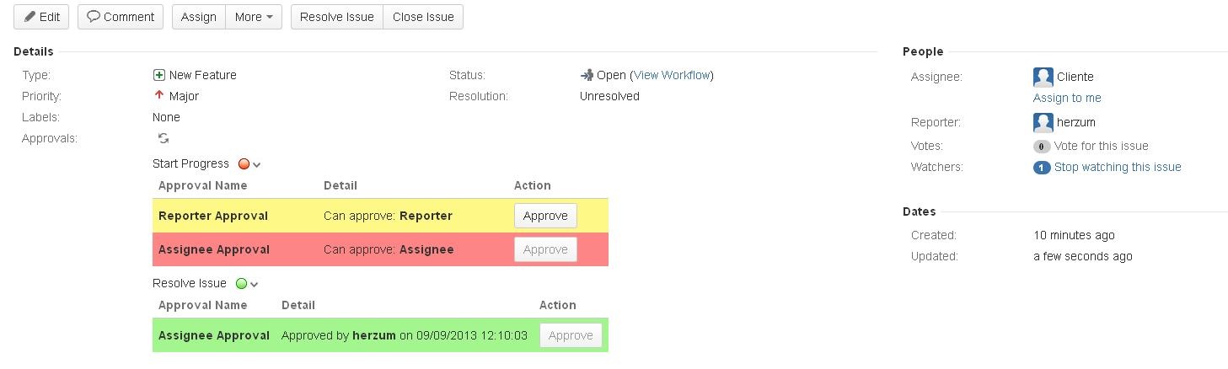Click Stop watching this issue
The width and height of the screenshot is (1228, 369).
(1118, 167)
